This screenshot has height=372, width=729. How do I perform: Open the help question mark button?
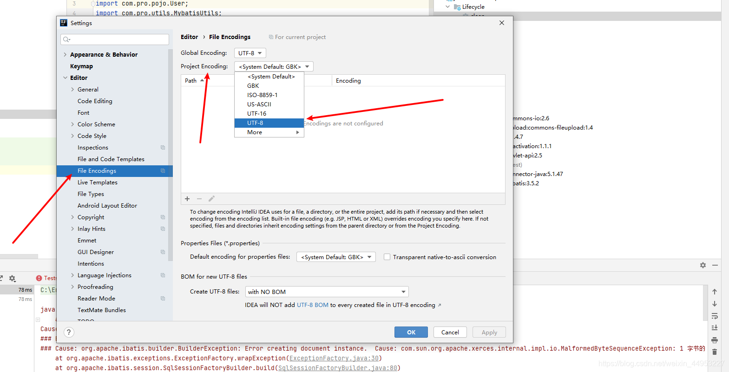pyautogui.click(x=69, y=332)
